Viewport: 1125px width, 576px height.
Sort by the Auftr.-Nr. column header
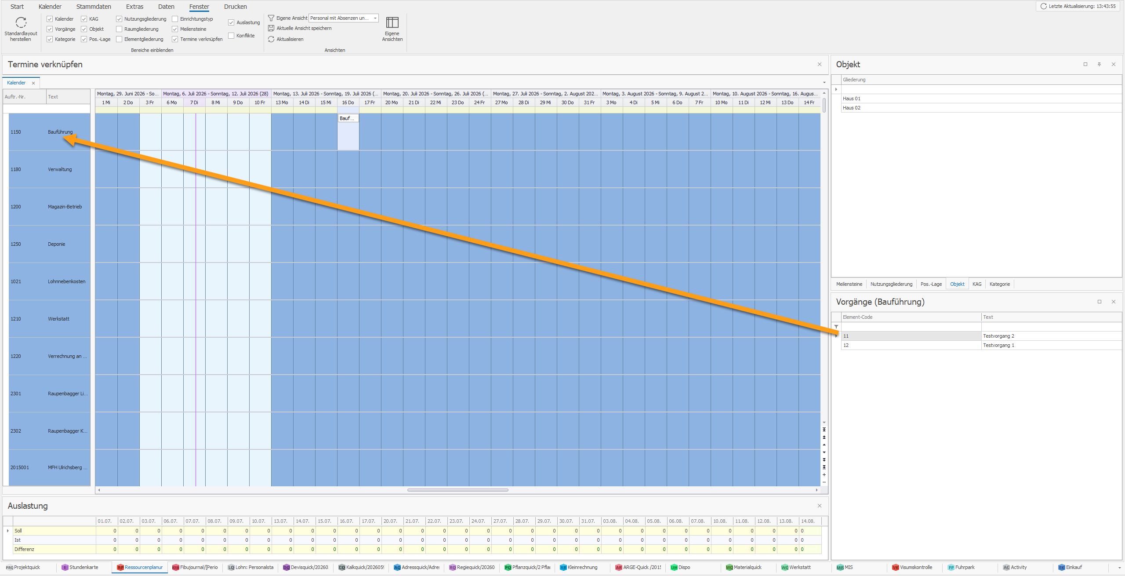click(x=25, y=97)
